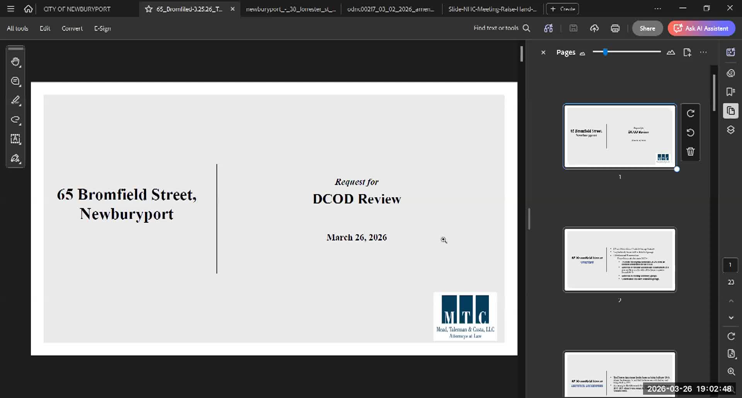Delete page 1 using trash icon

(x=691, y=151)
